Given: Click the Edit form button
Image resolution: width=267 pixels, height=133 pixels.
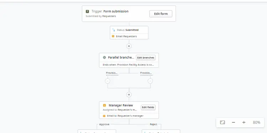Looking at the screenshot, I should click(161, 14).
